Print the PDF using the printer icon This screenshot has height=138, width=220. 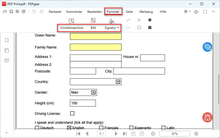tap(24, 11)
